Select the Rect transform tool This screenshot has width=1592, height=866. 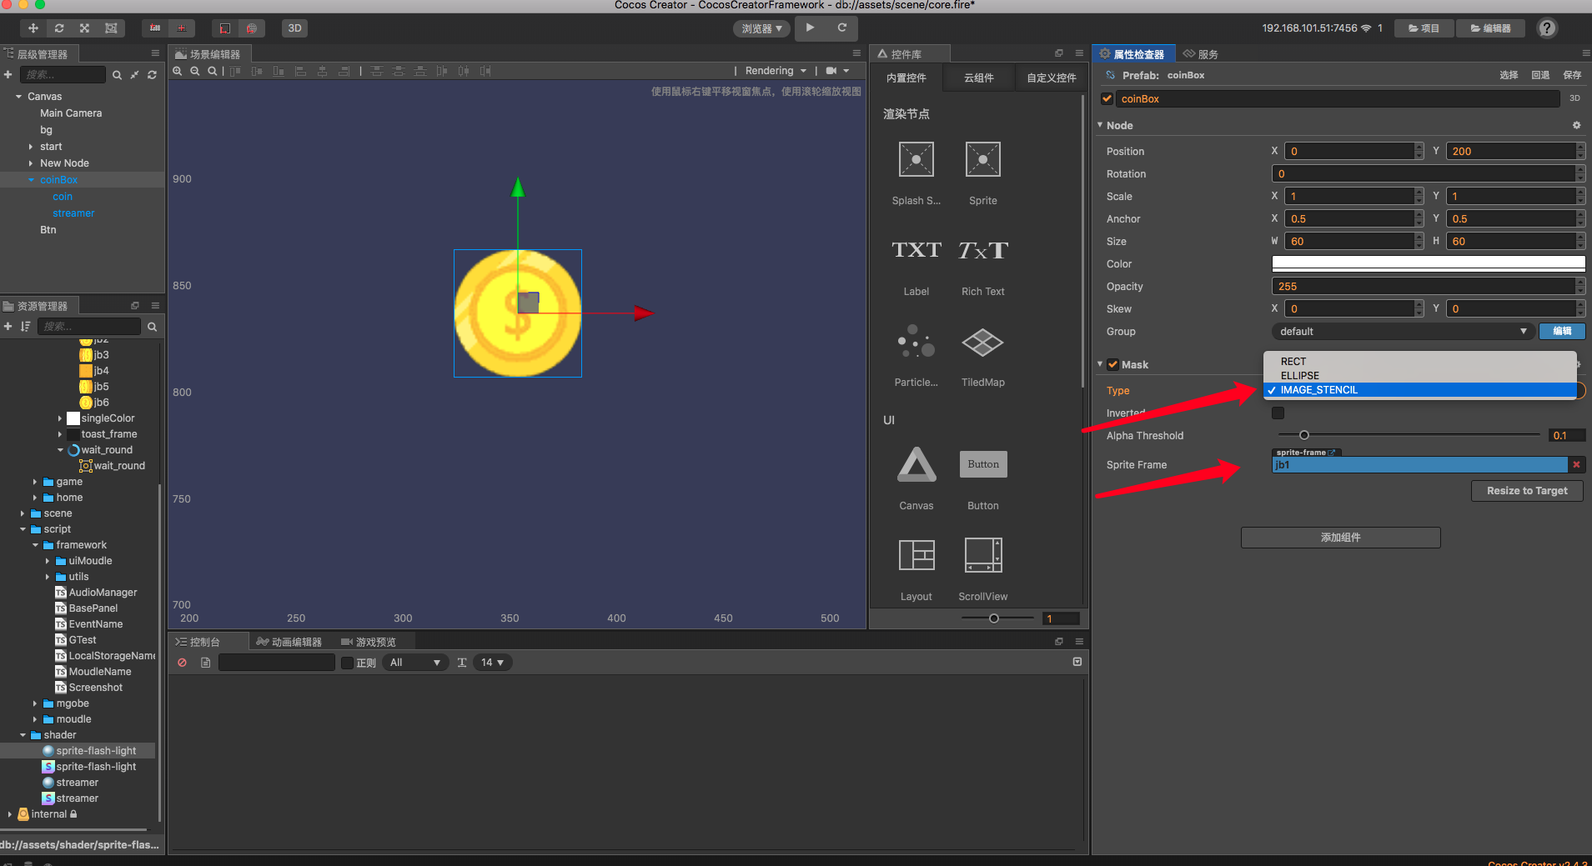pyautogui.click(x=111, y=28)
